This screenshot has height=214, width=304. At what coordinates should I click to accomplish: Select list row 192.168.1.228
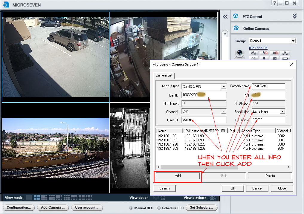pyautogui.click(x=223, y=144)
